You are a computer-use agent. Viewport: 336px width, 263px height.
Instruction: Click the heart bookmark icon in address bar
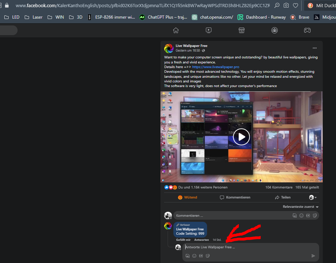pyautogui.click(x=296, y=6)
